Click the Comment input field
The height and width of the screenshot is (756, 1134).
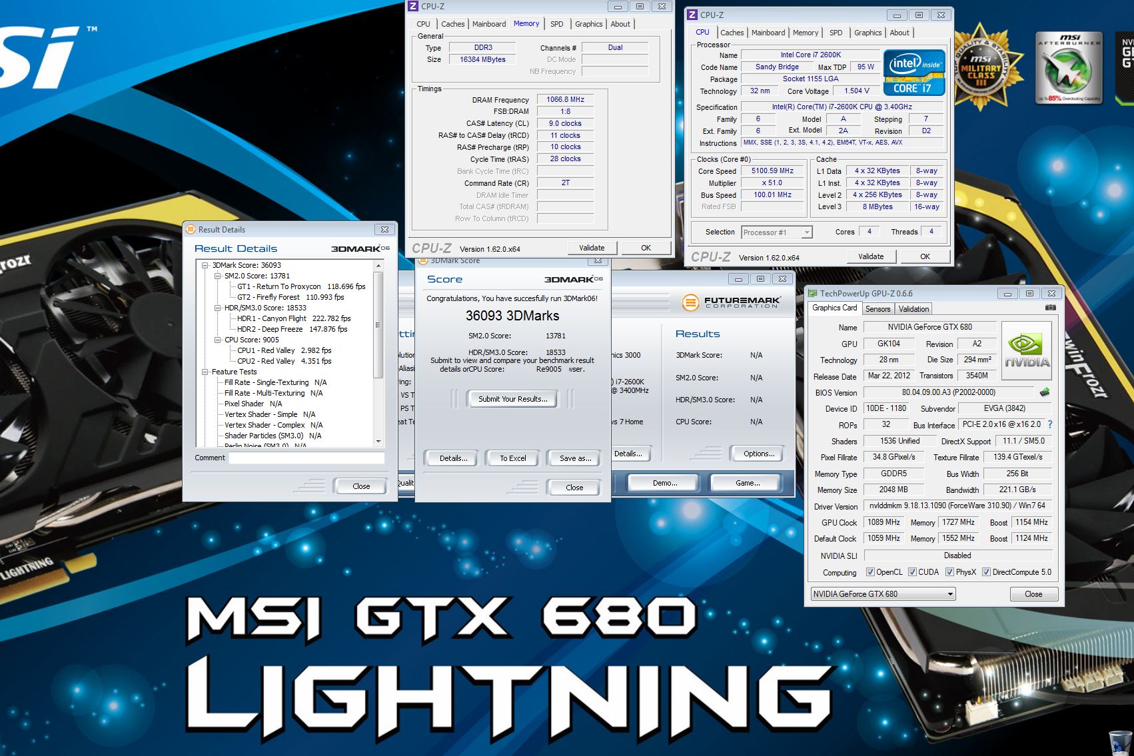coord(306,458)
